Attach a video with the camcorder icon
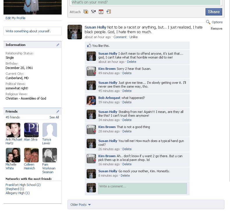 pos(93,12)
